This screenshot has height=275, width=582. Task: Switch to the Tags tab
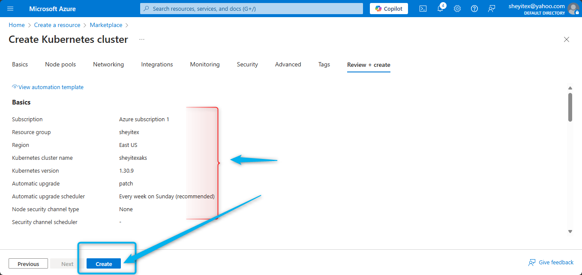click(x=324, y=65)
